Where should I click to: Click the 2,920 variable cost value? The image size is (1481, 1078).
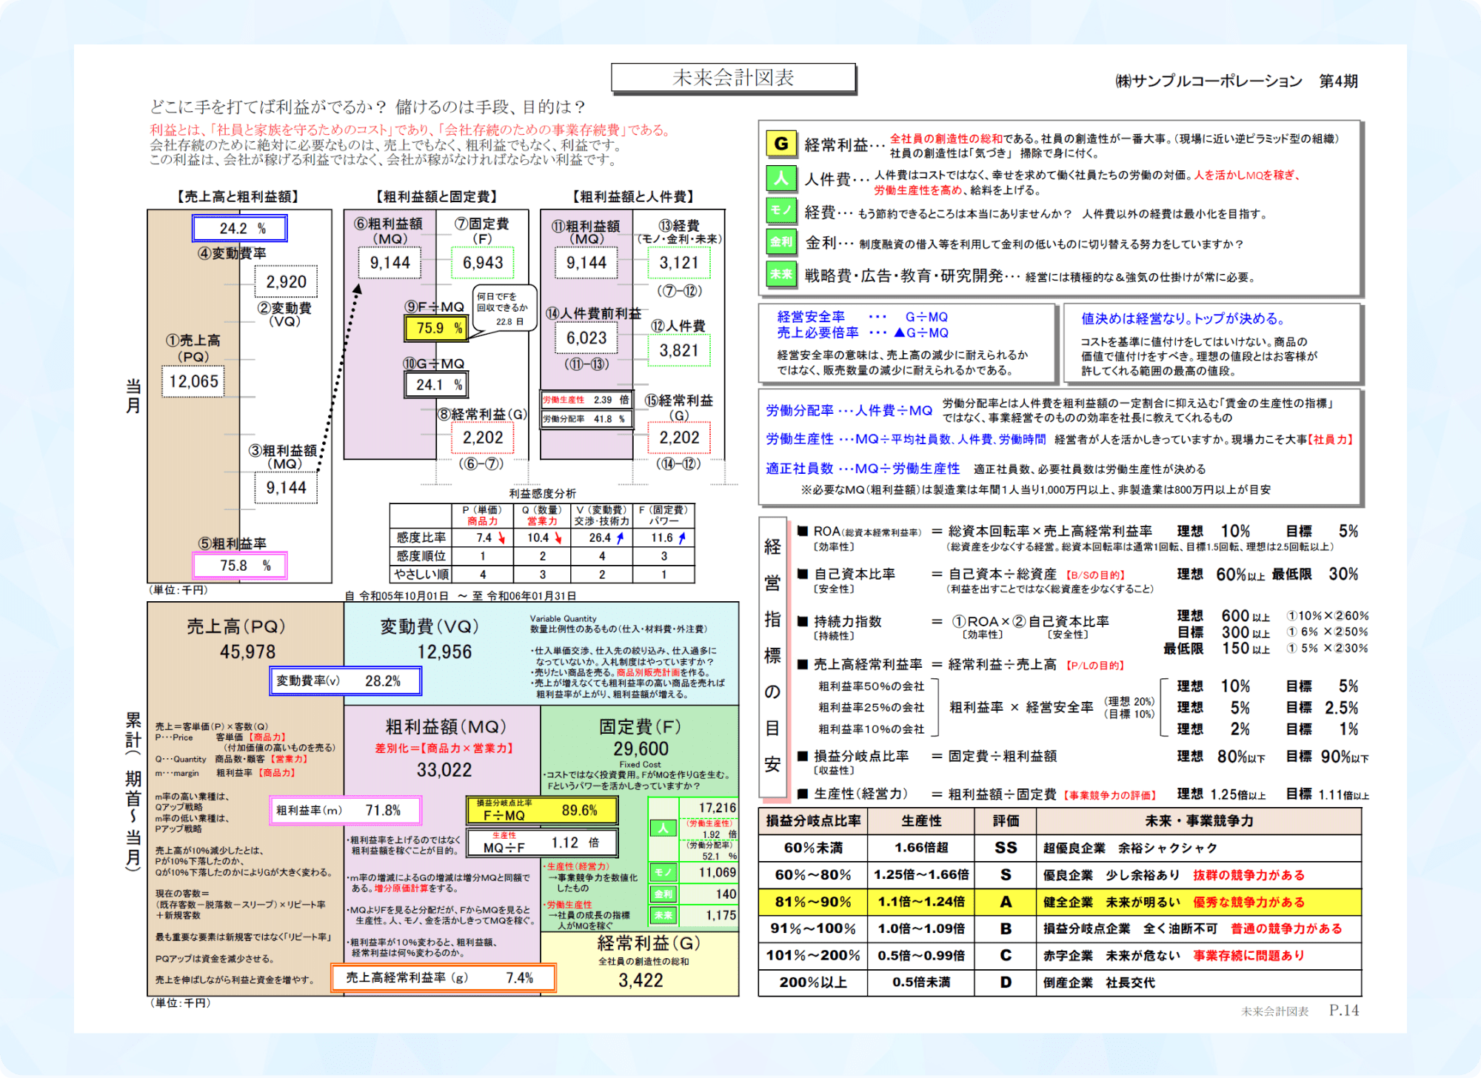click(x=286, y=281)
